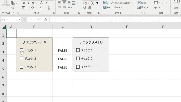Apply fill color bucket

[x=33, y=8]
